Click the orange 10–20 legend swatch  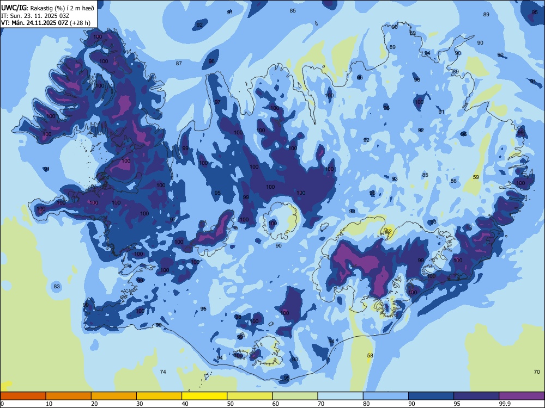click(69, 396)
